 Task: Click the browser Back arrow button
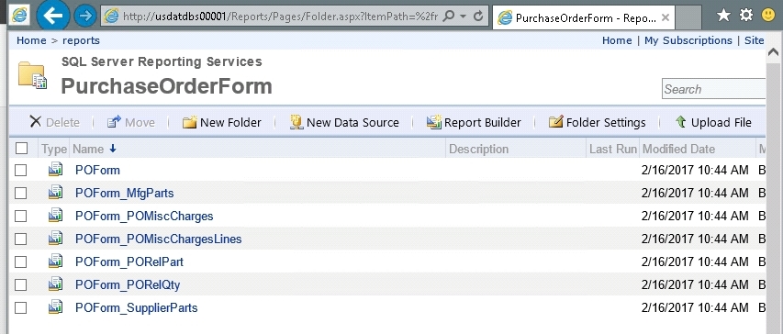tap(52, 16)
